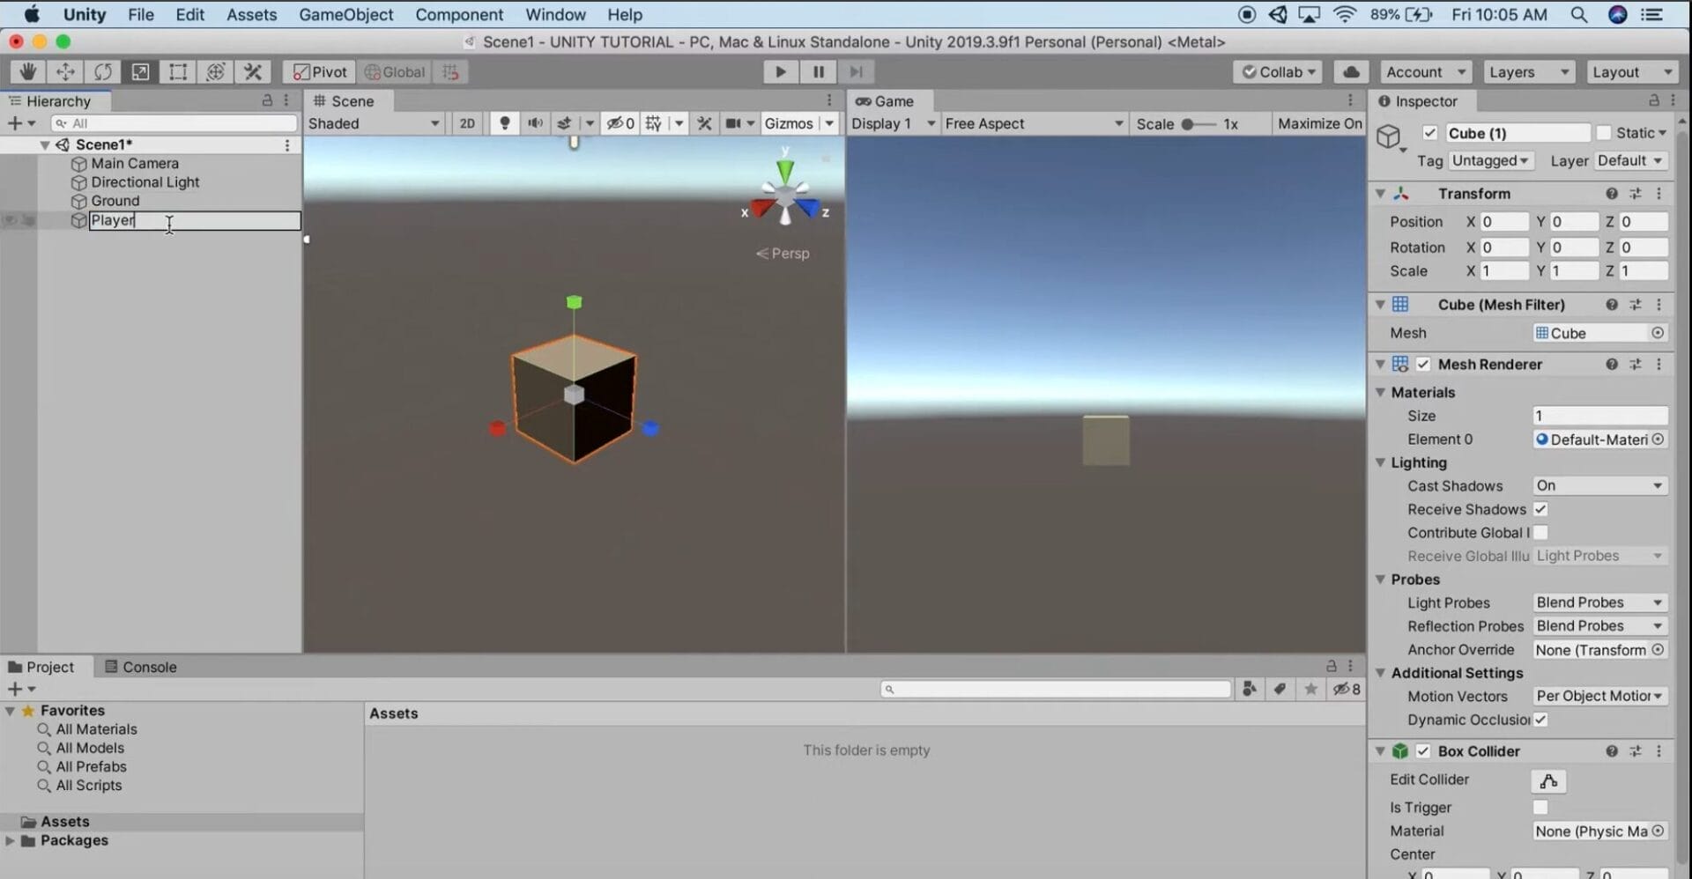Click the Step frame button

856,72
